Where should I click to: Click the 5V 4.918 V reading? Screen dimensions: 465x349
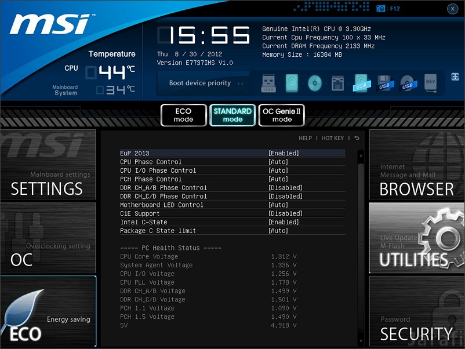point(284,325)
